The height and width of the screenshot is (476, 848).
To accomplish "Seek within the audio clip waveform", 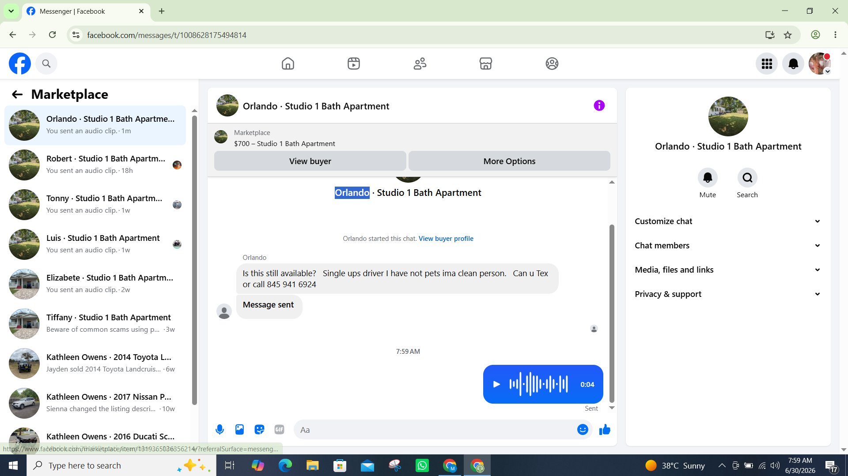I will click(x=539, y=384).
